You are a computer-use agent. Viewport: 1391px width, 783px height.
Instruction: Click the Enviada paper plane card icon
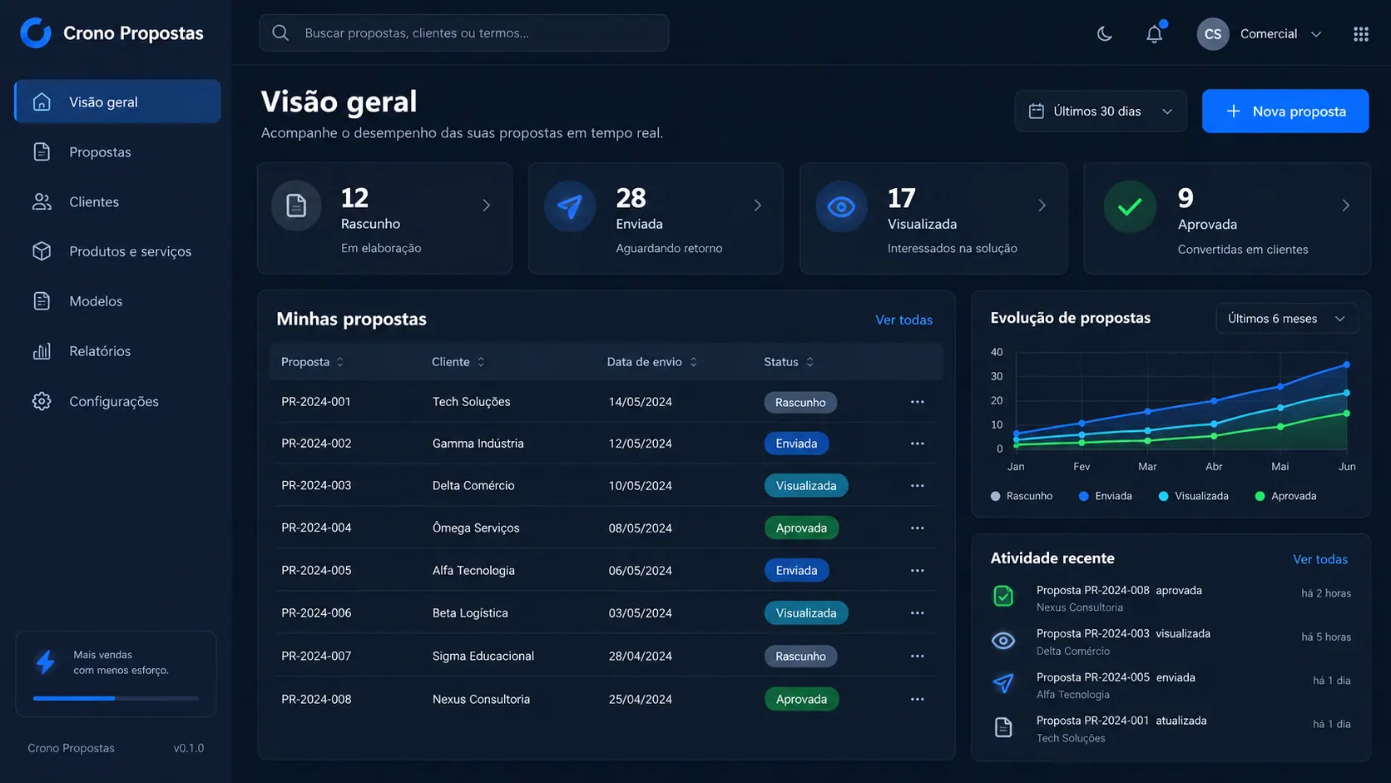pyautogui.click(x=570, y=206)
